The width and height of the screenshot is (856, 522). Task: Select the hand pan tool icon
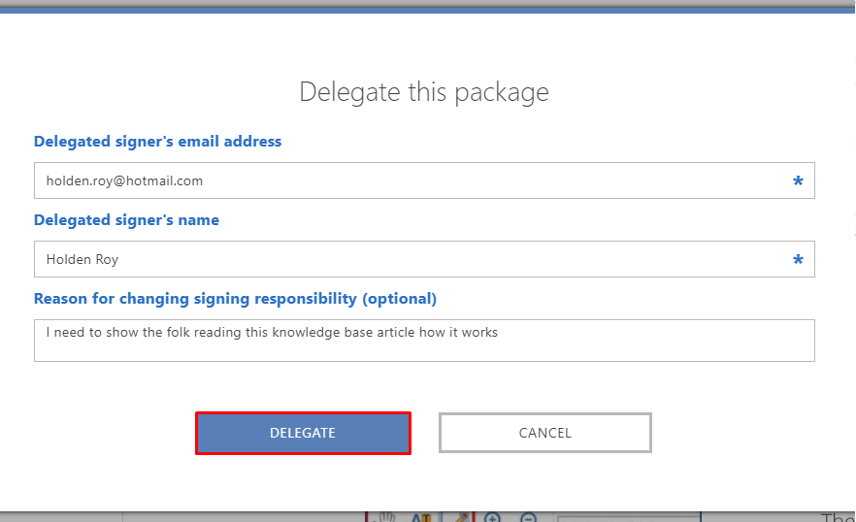point(386,517)
